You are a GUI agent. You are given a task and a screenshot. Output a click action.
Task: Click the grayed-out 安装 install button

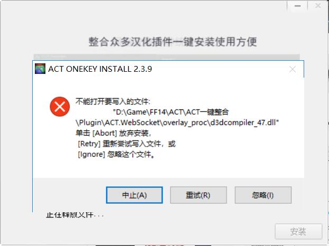(x=298, y=232)
